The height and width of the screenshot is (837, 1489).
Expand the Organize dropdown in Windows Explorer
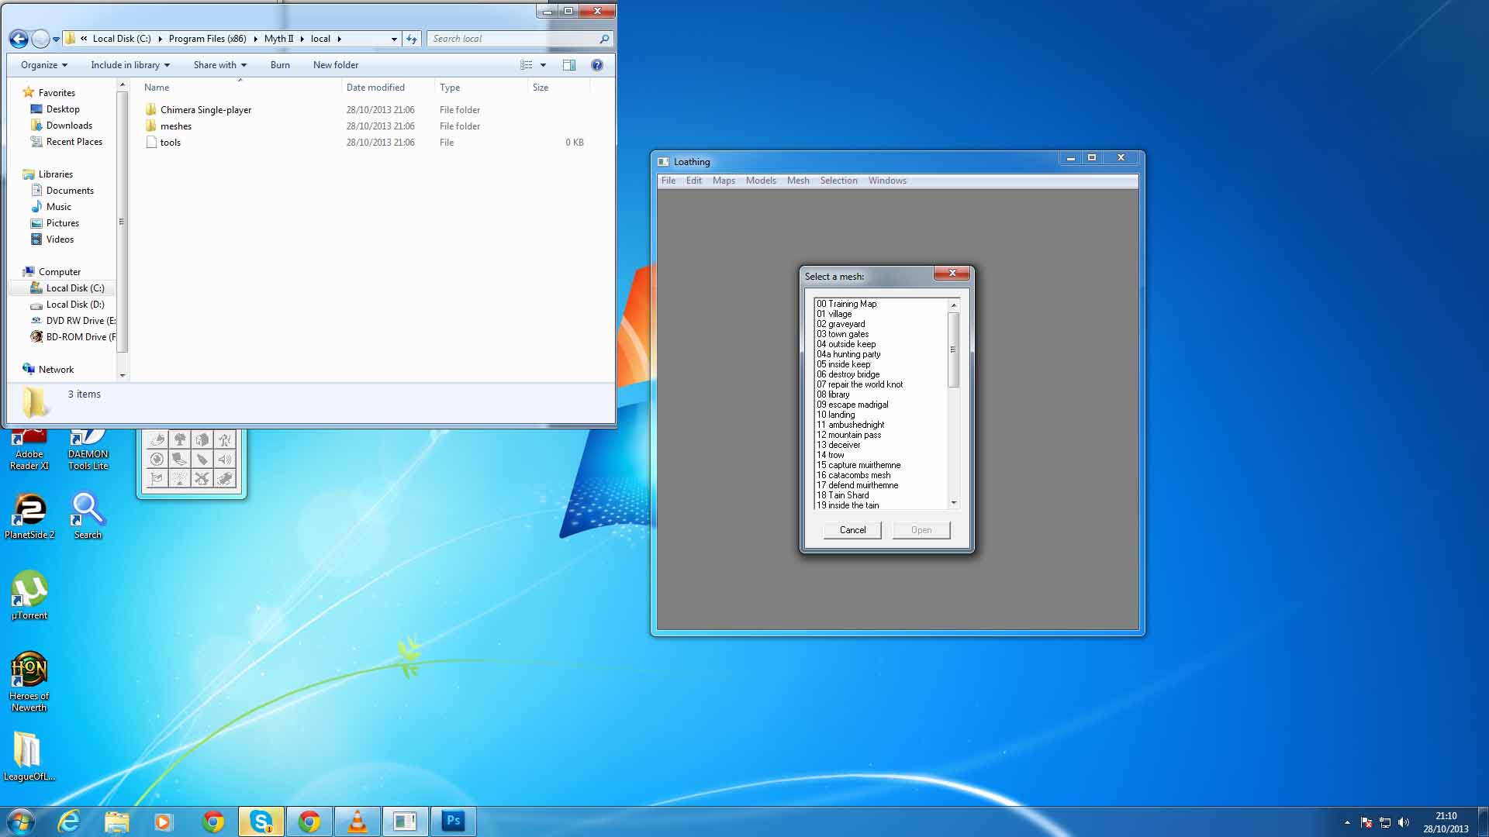click(x=43, y=64)
